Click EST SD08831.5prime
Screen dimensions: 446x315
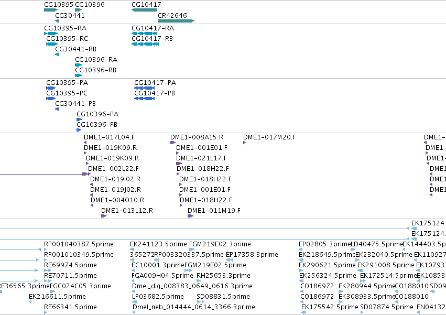tap(223, 297)
